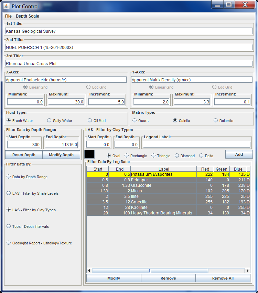Click the Legend Label field
258x293 pixels.
point(196,144)
